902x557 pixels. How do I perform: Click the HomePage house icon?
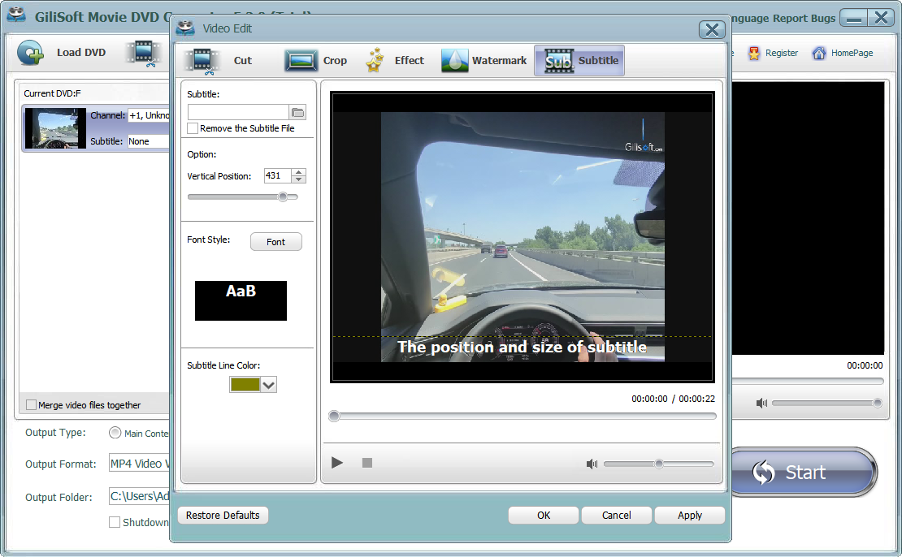(x=819, y=54)
